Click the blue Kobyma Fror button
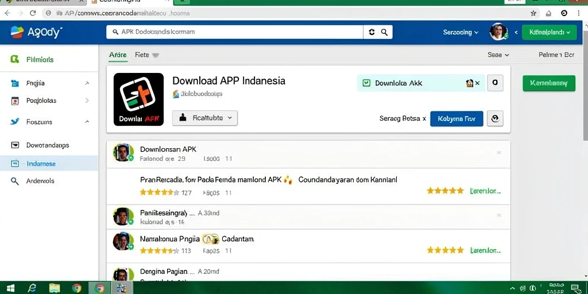The width and height of the screenshot is (588, 294). tap(457, 118)
